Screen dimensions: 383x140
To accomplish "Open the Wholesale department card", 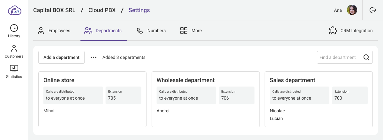I will pyautogui.click(x=185, y=80).
